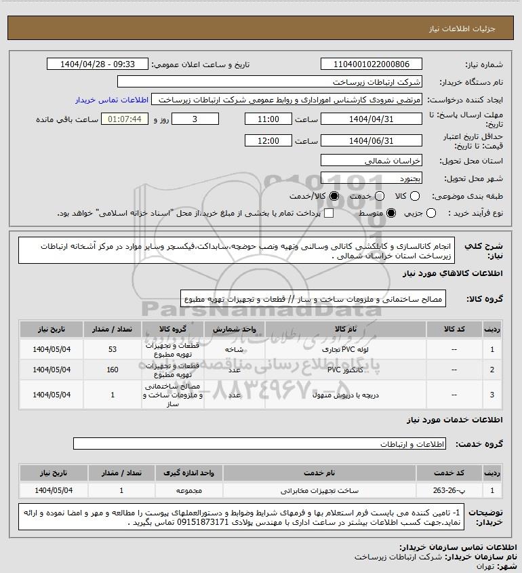522x573 pixels.
Task: Click the goods table تاریخ نیاز header
Action: [52, 330]
